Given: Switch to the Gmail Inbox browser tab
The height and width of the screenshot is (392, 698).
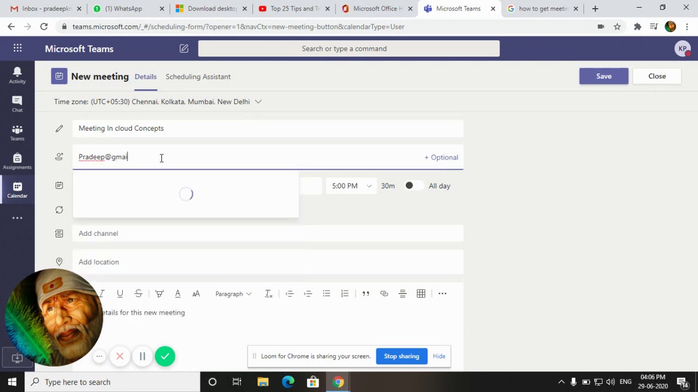Looking at the screenshot, I should click(x=46, y=9).
